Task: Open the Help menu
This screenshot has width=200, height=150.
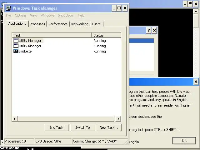Action: tap(81, 15)
